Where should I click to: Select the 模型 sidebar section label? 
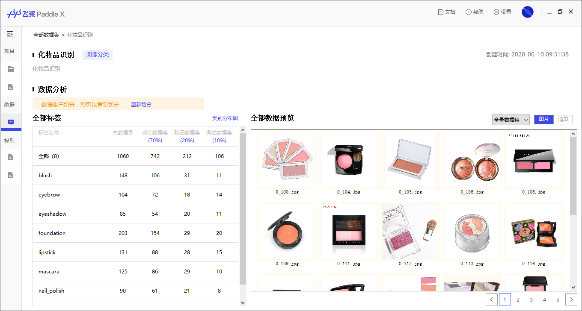tap(9, 141)
